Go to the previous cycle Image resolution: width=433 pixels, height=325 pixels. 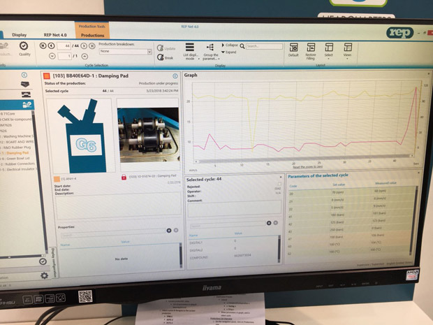pyautogui.click(x=51, y=45)
